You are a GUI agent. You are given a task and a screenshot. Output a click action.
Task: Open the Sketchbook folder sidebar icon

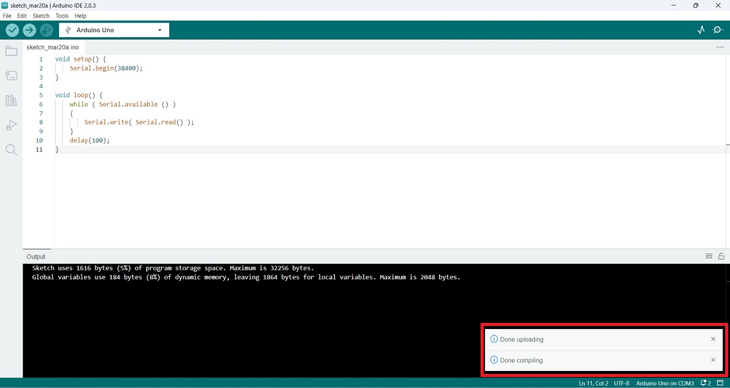pos(11,51)
